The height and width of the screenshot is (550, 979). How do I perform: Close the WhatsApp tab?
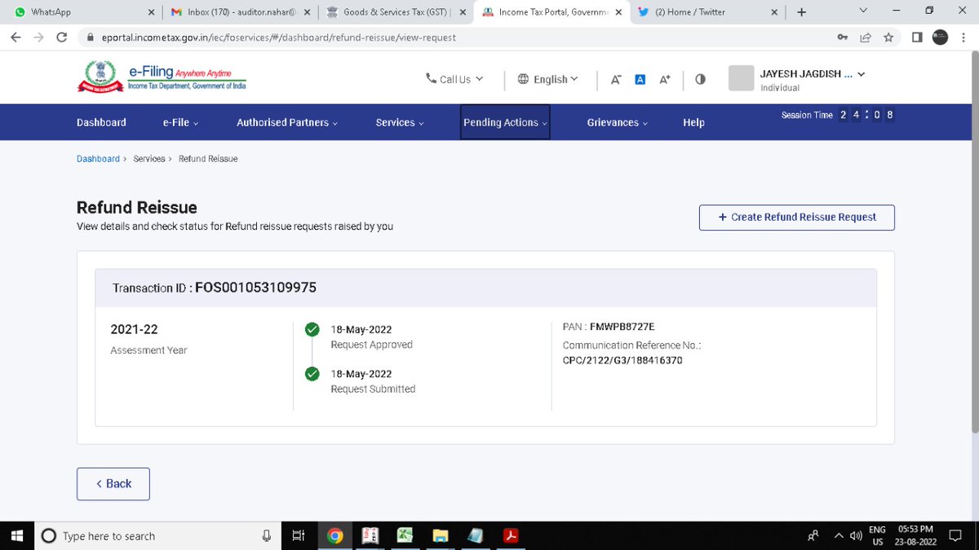point(152,12)
